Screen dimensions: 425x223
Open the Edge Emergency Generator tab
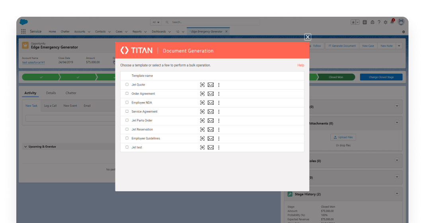(207, 31)
